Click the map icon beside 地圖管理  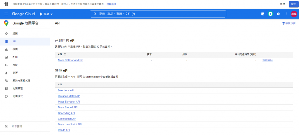tap(6, 89)
